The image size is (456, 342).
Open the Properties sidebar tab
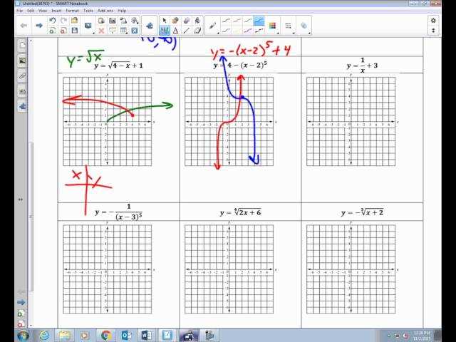22,91
